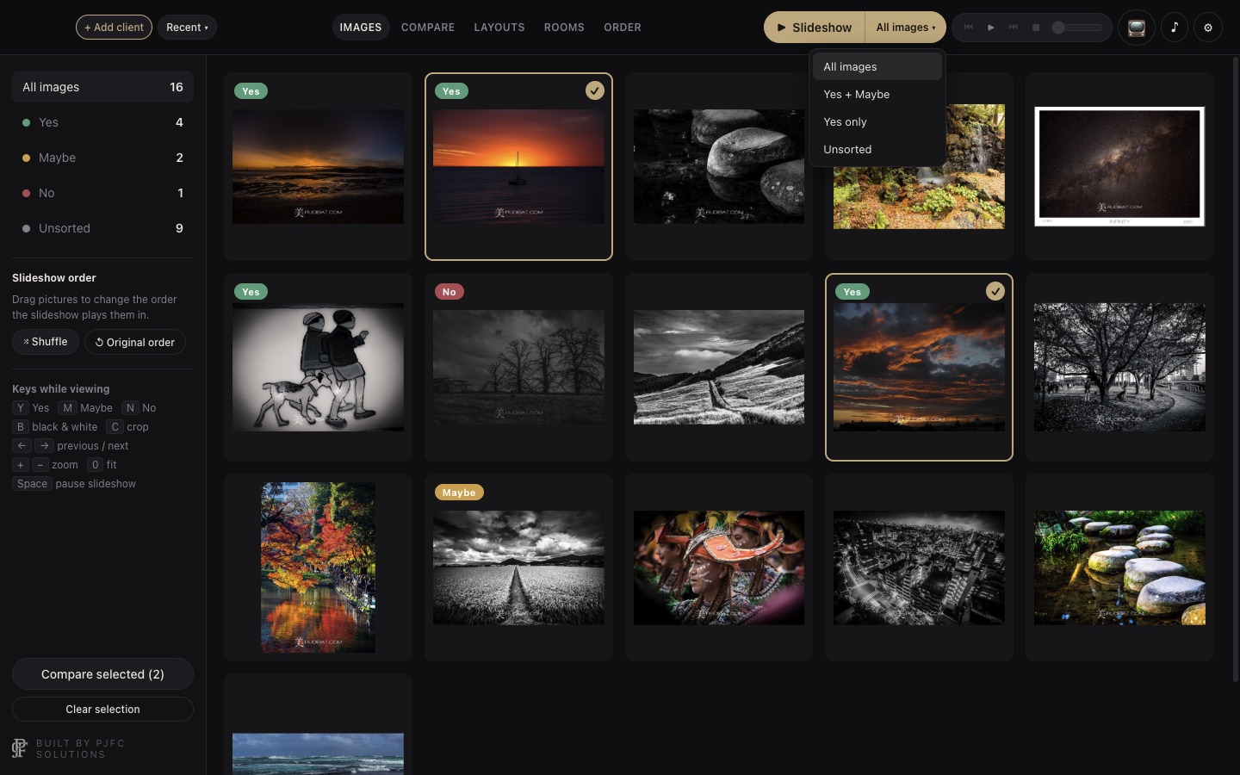Image resolution: width=1240 pixels, height=775 pixels.
Task: Open the music note audio button
Action: click(1174, 28)
